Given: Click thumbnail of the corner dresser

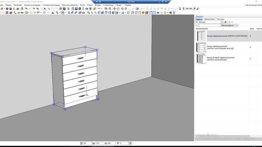Looking at the screenshot, I should [201, 59].
